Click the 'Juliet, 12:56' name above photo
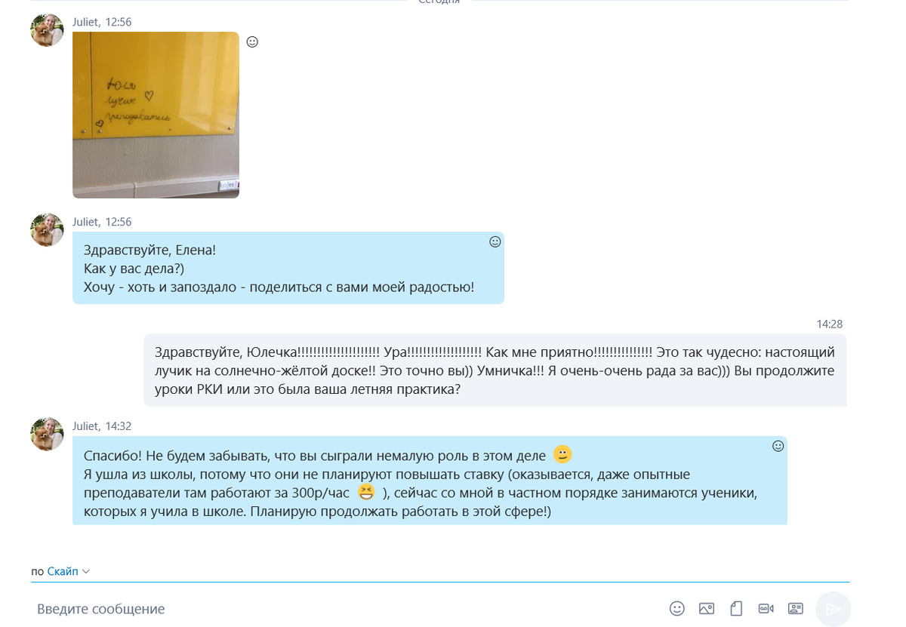906x627 pixels. tap(102, 23)
